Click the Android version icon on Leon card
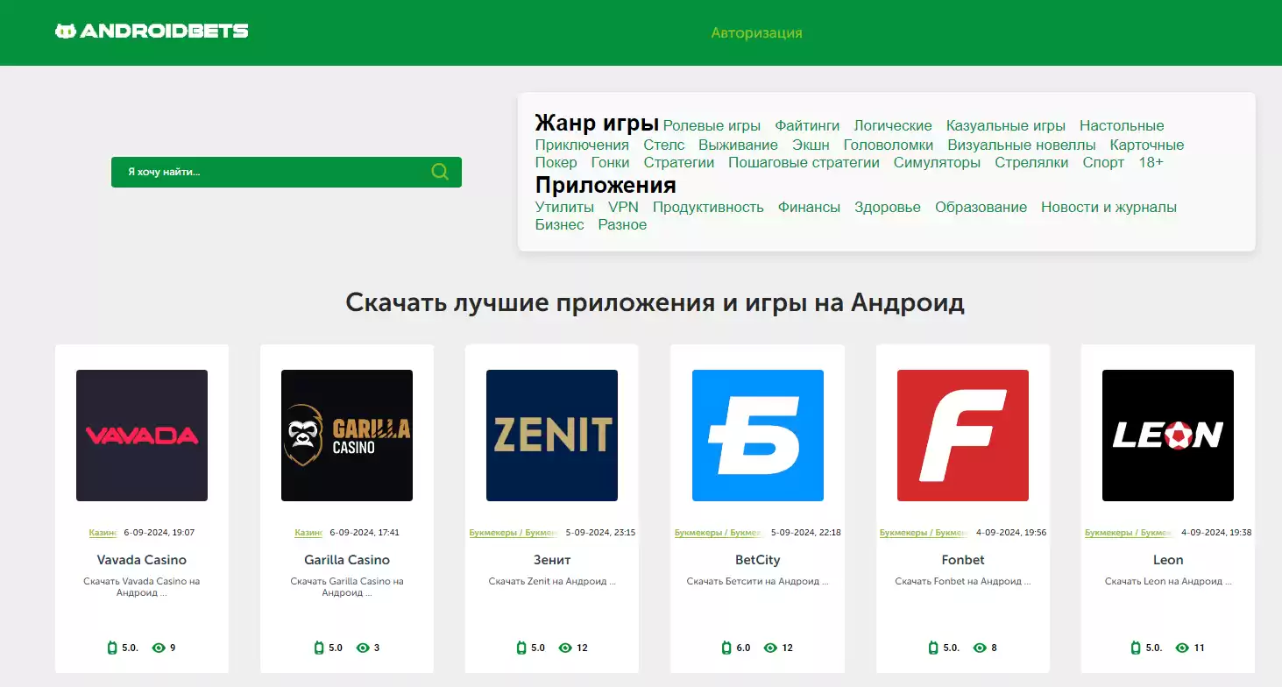This screenshot has width=1282, height=687. click(x=1136, y=648)
